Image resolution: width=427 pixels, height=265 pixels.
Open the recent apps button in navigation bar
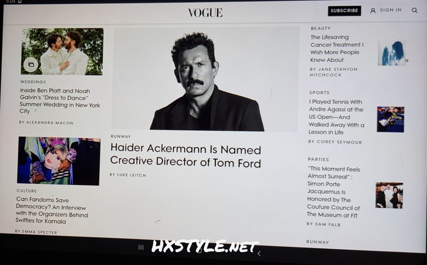pyautogui.click(x=141, y=247)
